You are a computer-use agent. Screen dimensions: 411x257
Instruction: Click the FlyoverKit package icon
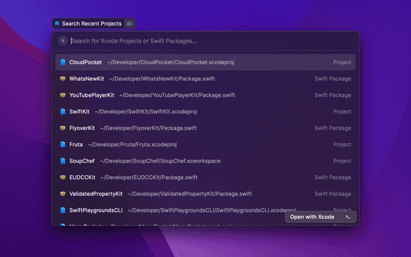point(62,128)
